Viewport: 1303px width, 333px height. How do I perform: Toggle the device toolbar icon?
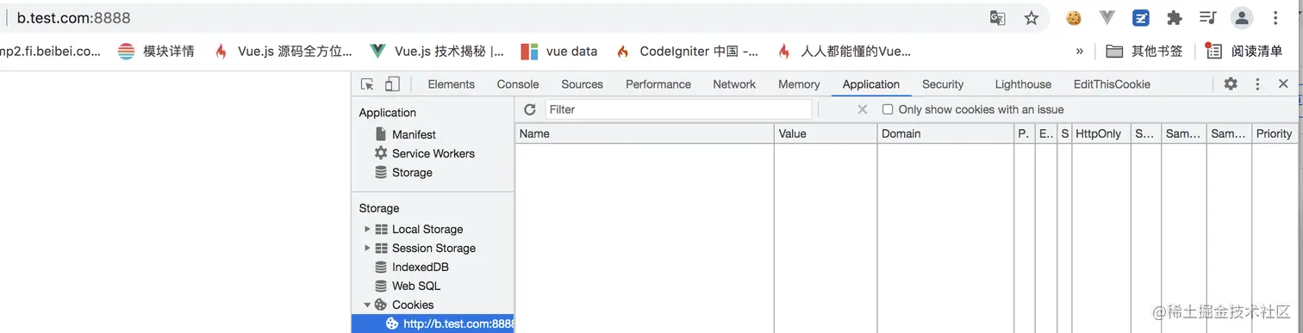tap(392, 84)
